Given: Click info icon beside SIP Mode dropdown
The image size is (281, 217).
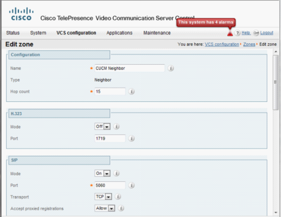Looking at the screenshot, I should pyautogui.click(x=116, y=173).
